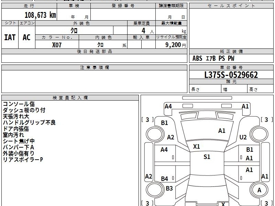This screenshot has height=206, width=275.
Task: Click the note コンソール傷
Action: click(x=19, y=104)
